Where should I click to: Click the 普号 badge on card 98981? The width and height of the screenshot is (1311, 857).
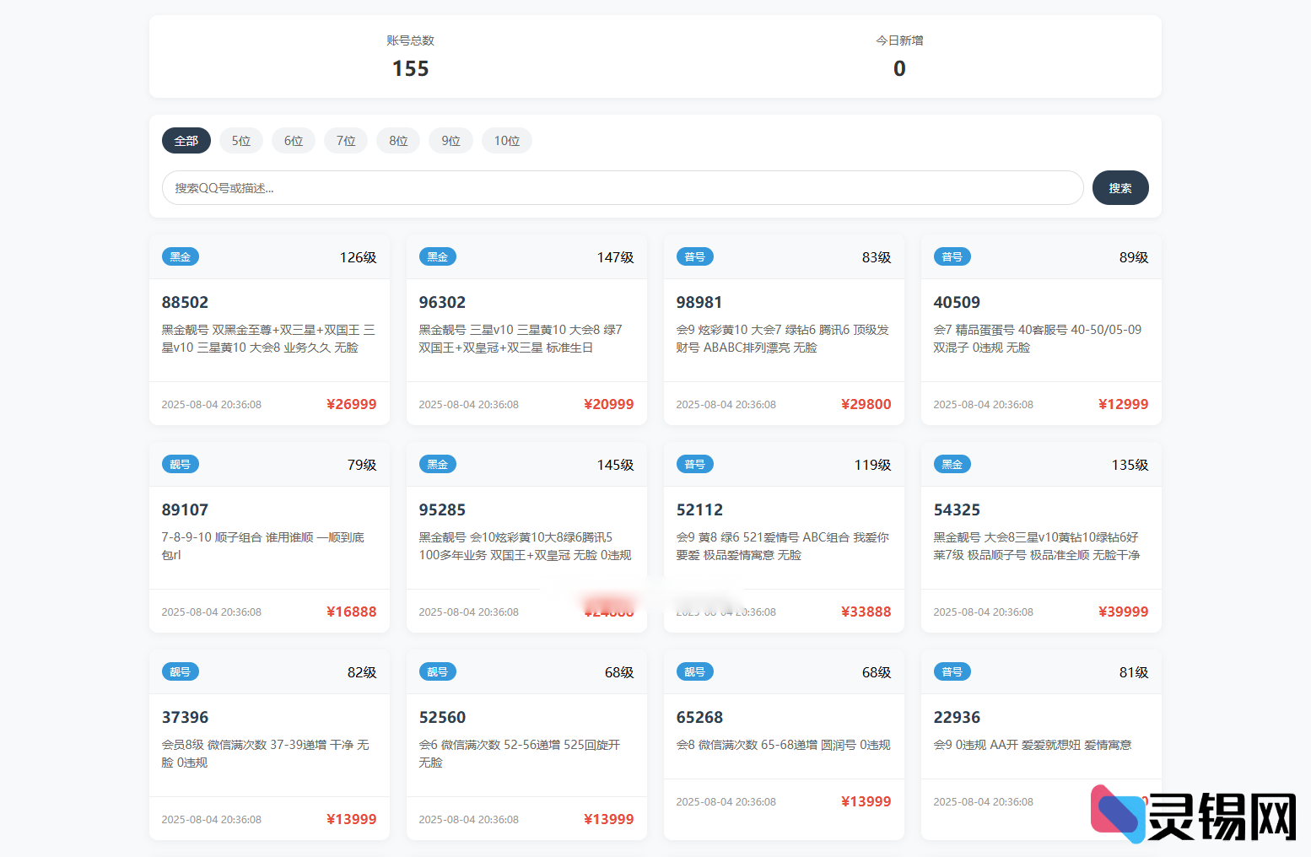pyautogui.click(x=694, y=256)
